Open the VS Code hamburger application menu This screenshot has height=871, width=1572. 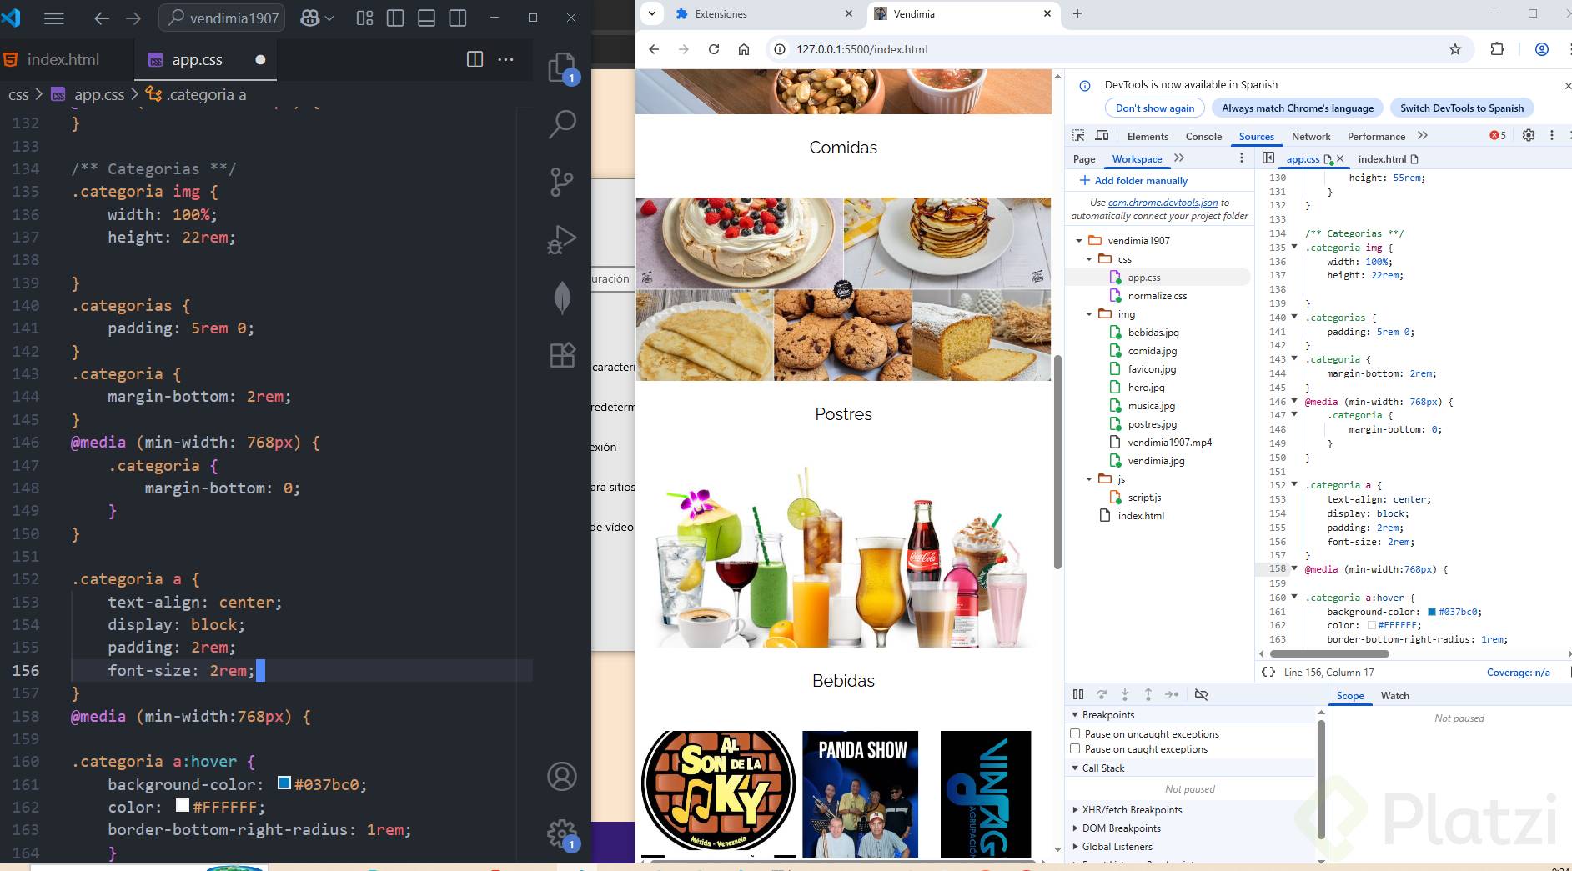(54, 18)
